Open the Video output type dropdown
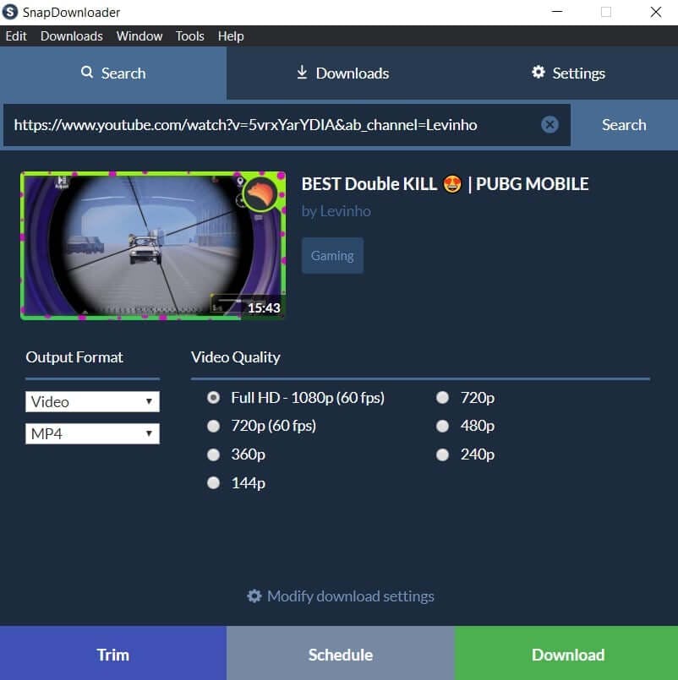Image resolution: width=678 pixels, height=680 pixels. 92,401
